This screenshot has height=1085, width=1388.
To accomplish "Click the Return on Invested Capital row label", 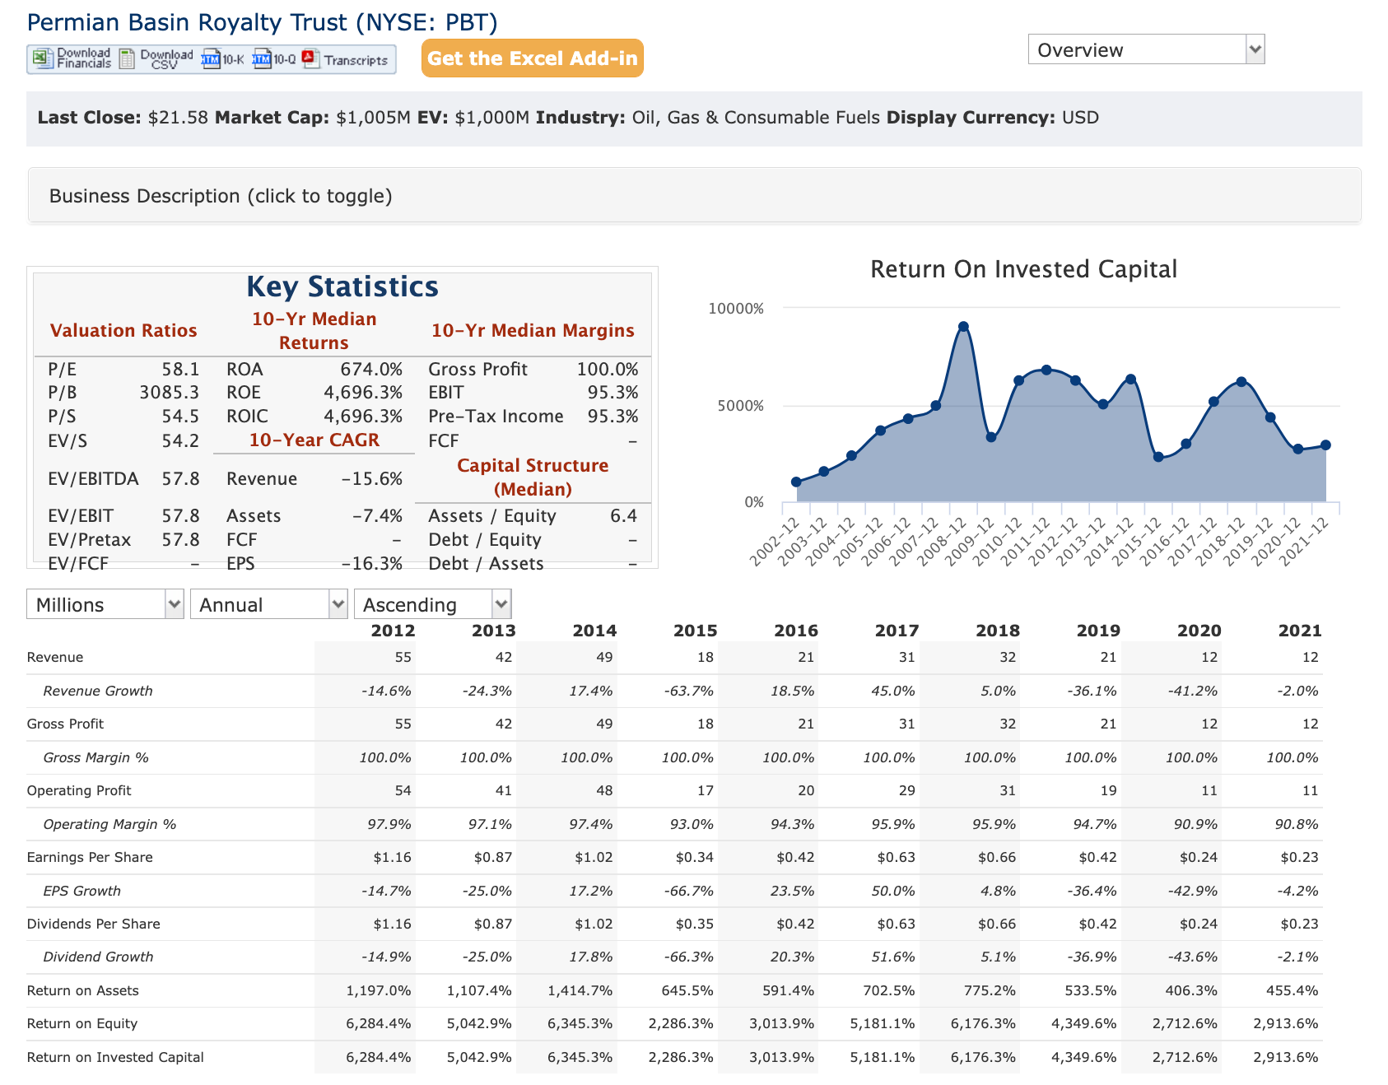I will pyautogui.click(x=115, y=1057).
